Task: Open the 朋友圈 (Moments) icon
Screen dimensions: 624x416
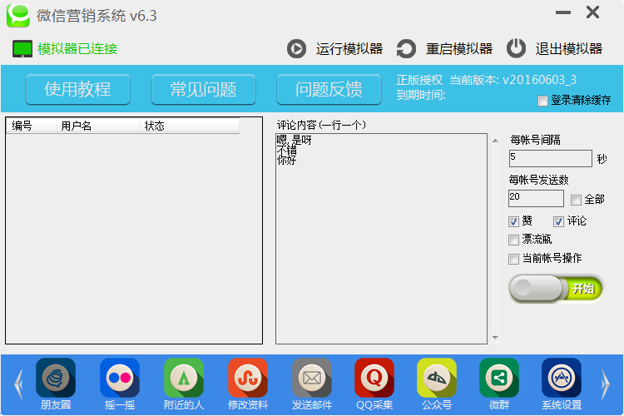Action: pos(56,379)
